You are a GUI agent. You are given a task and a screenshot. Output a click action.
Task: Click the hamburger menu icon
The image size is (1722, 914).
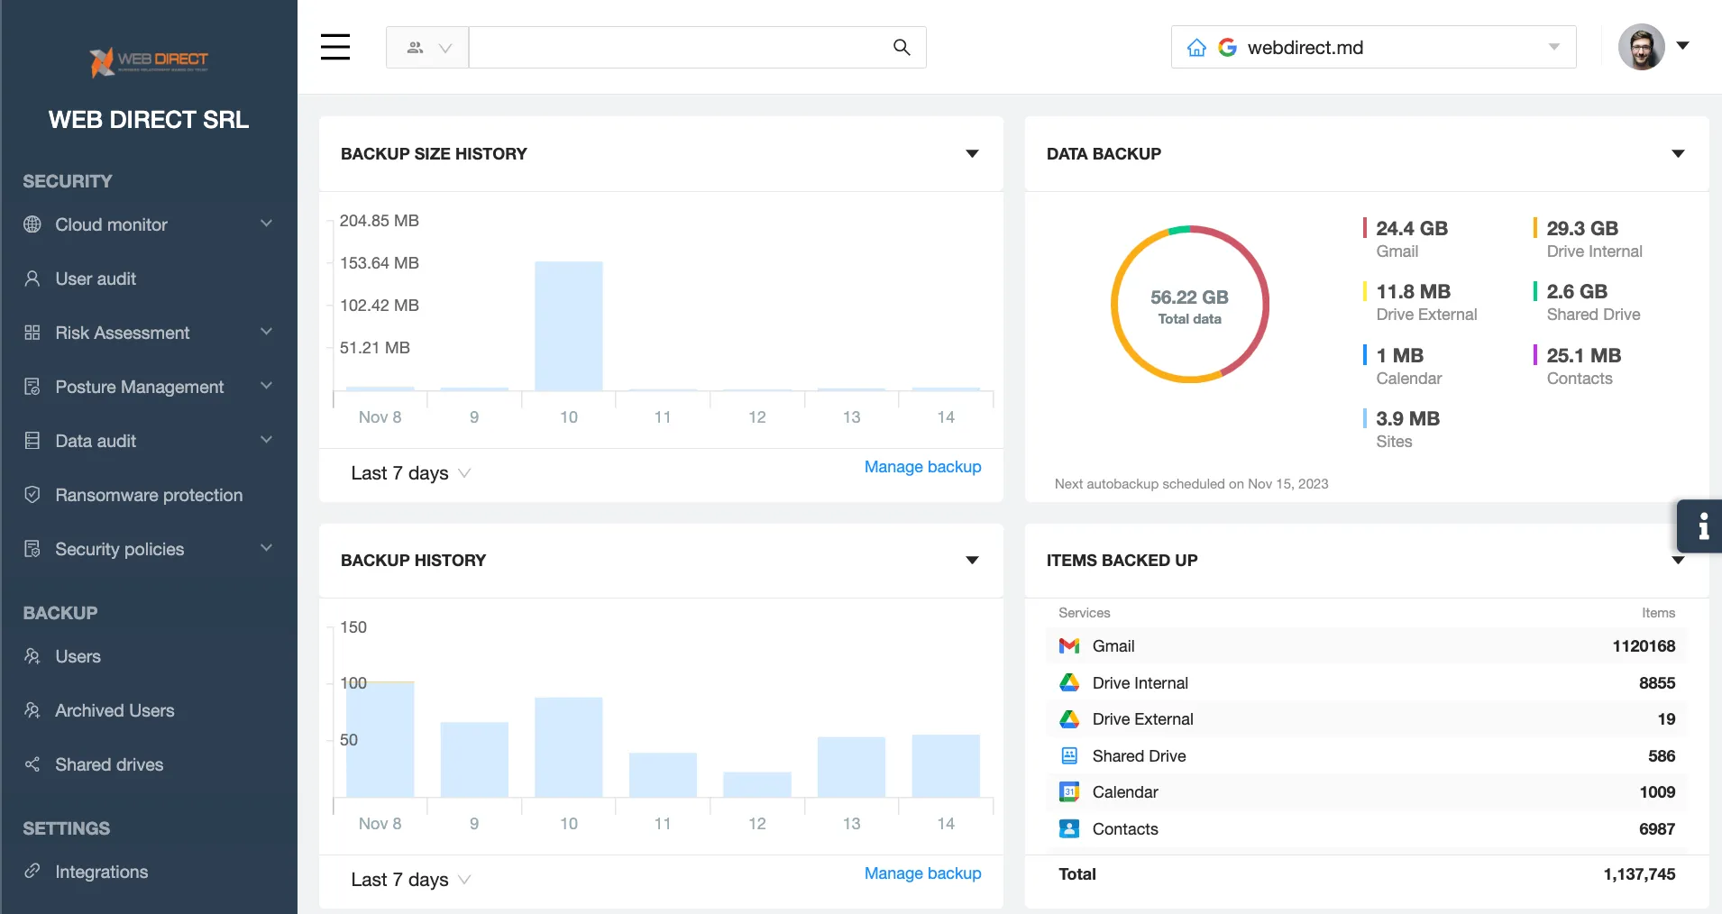[x=334, y=47]
